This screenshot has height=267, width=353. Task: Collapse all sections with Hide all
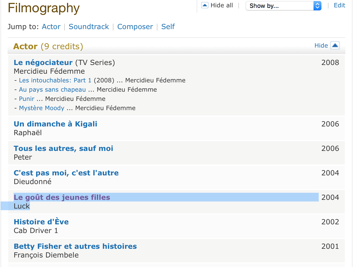(222, 5)
